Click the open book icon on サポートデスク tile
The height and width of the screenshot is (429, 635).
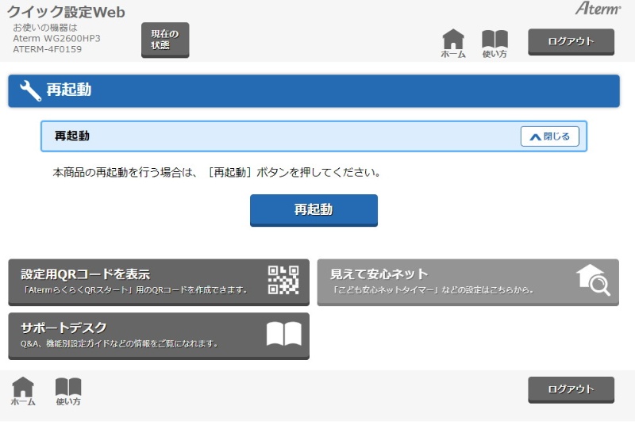click(x=283, y=334)
